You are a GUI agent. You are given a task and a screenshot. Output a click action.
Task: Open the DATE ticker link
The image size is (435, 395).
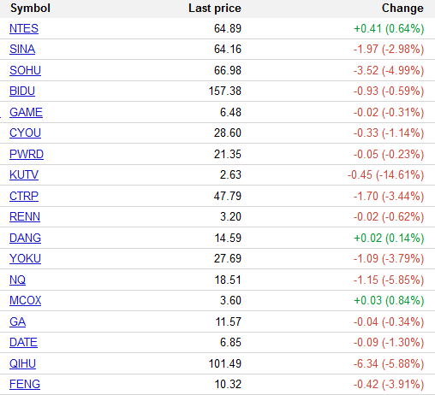tap(23, 343)
